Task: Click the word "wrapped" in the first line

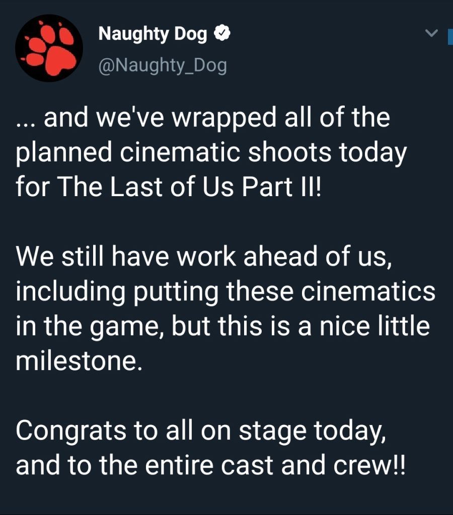Action: (x=224, y=119)
